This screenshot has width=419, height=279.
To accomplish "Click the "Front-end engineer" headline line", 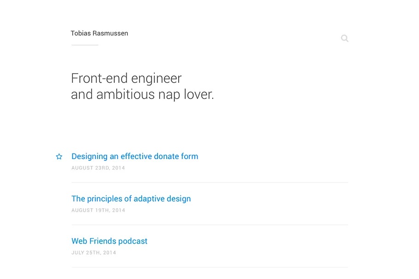I will 126,79.
